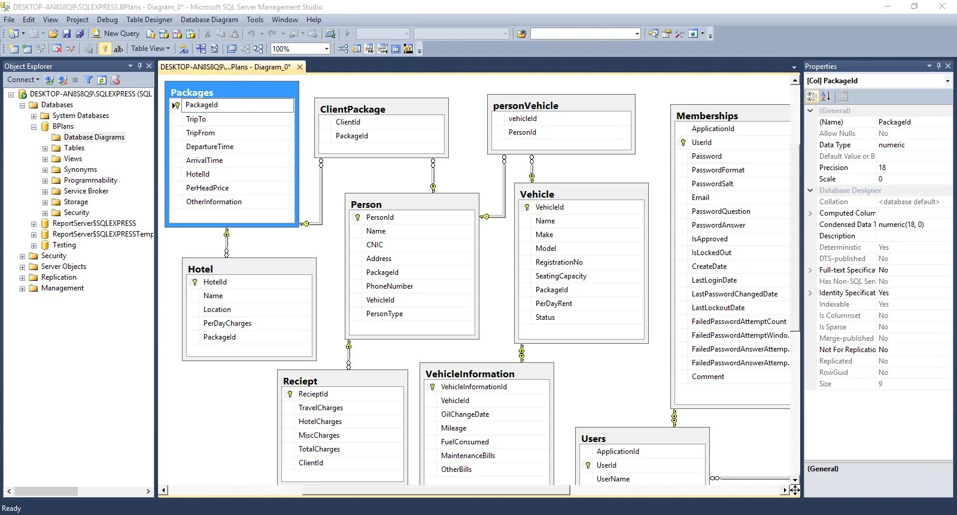The width and height of the screenshot is (957, 515).
Task: Open the Window menu
Action: pos(285,20)
